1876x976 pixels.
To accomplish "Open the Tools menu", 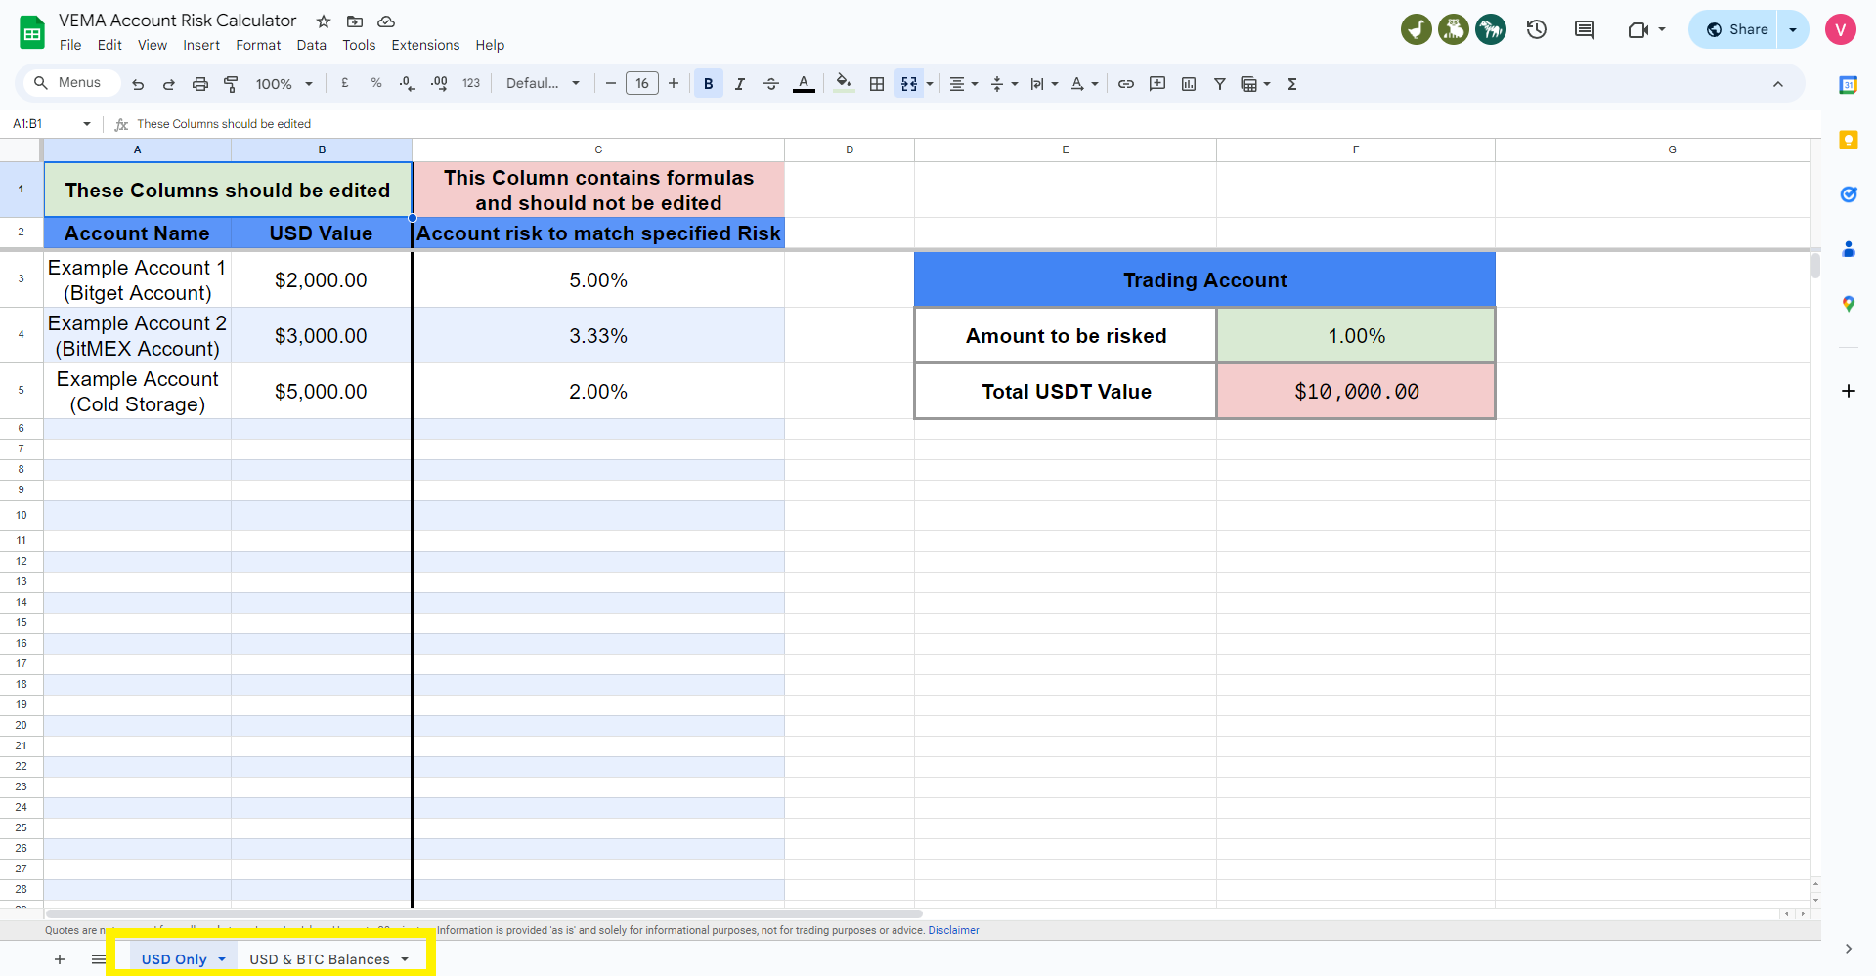I will pos(359,45).
